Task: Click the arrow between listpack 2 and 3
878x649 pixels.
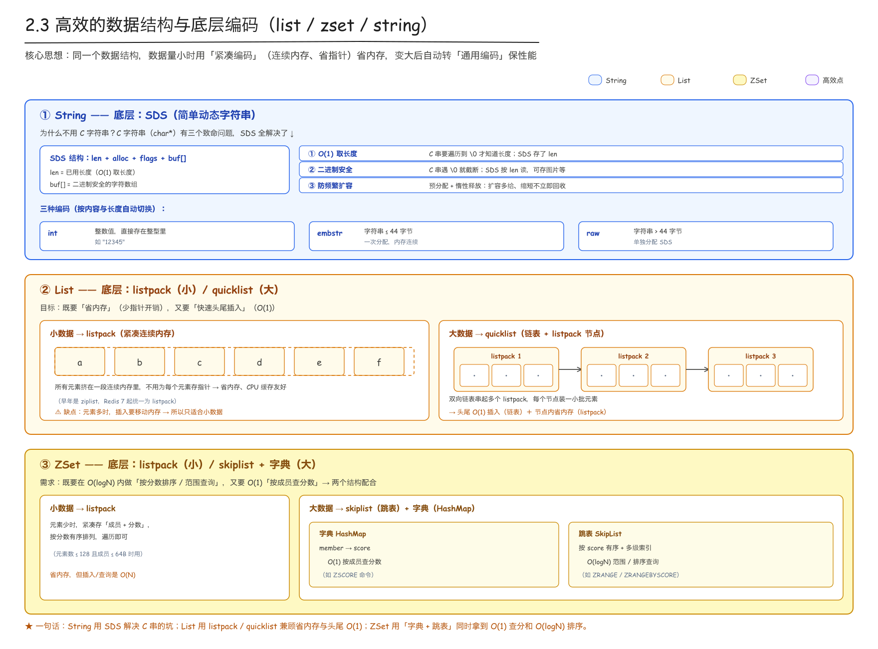Action: 697,369
